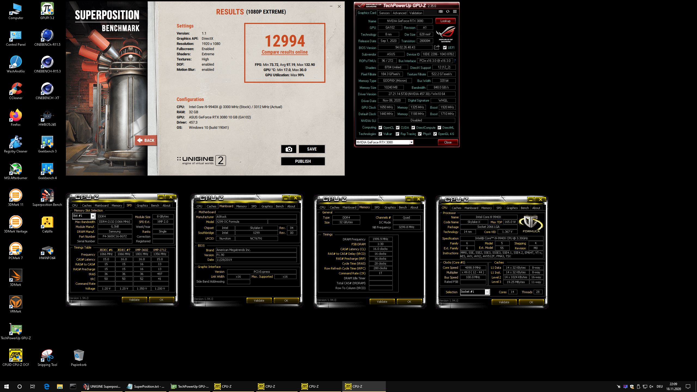697x392 pixels.
Task: Click Compare results online link
Action: [285, 52]
